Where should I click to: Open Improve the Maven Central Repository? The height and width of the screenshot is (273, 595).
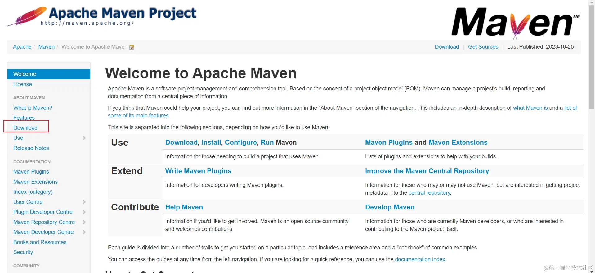point(427,171)
